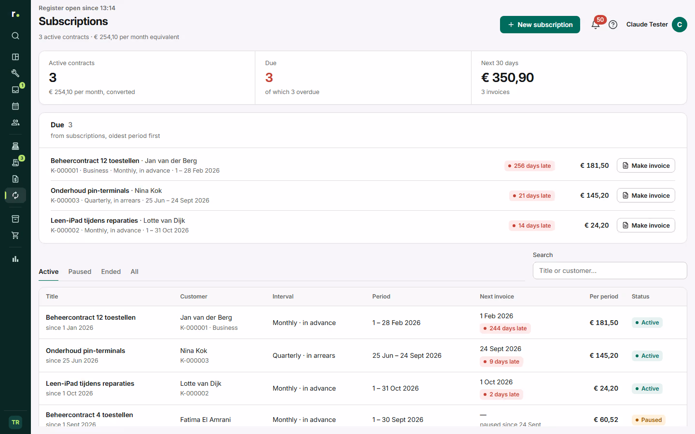The height and width of the screenshot is (434, 695).
Task: Switch to the Ended tab
Action: point(111,271)
